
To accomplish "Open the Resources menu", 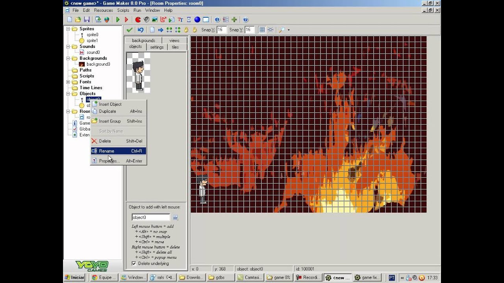I will click(104, 10).
